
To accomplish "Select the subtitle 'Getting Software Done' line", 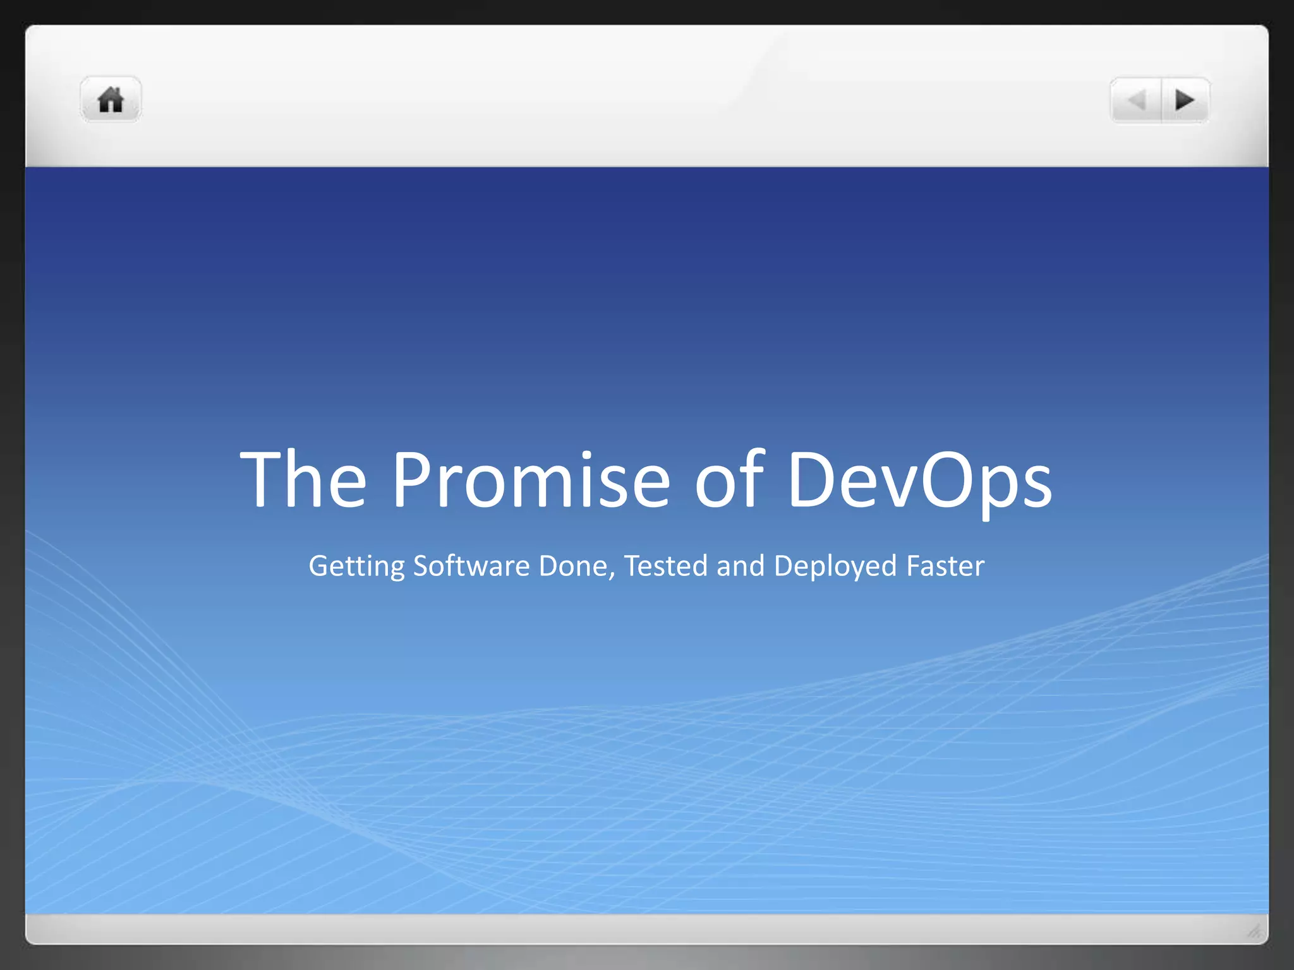I will point(646,566).
